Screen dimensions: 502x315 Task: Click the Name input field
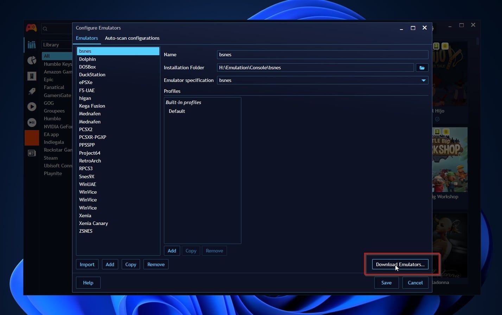pyautogui.click(x=323, y=54)
